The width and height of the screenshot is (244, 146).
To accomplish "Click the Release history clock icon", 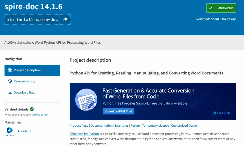I will pos(10,81).
